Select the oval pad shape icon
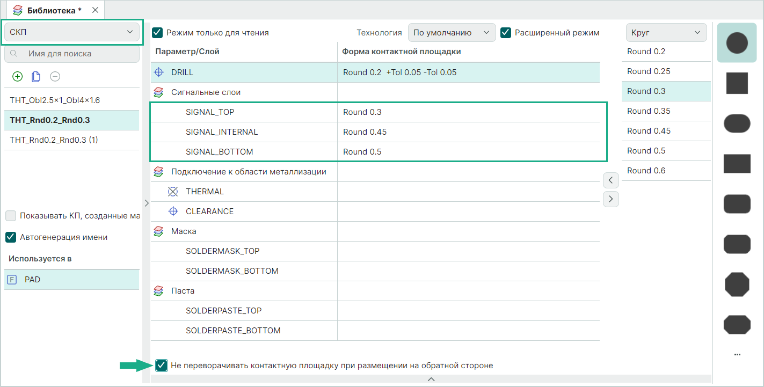764x387 pixels. [x=737, y=123]
